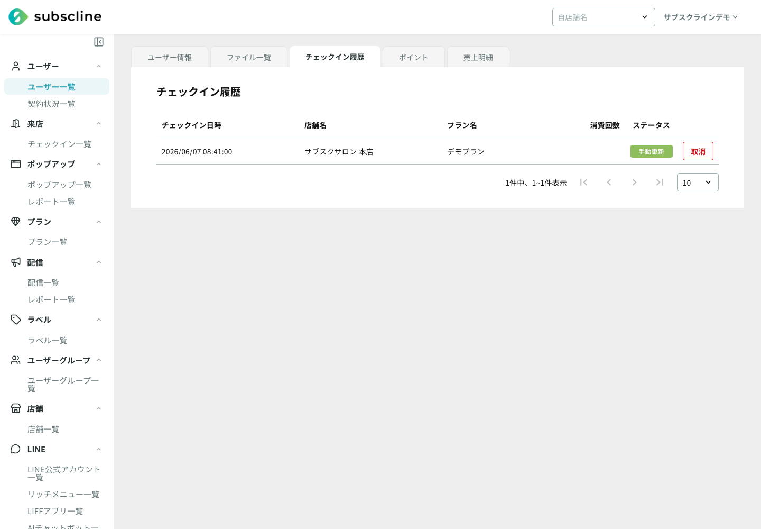Click the 1件中、1~1件表示 pagination text

pos(536,183)
